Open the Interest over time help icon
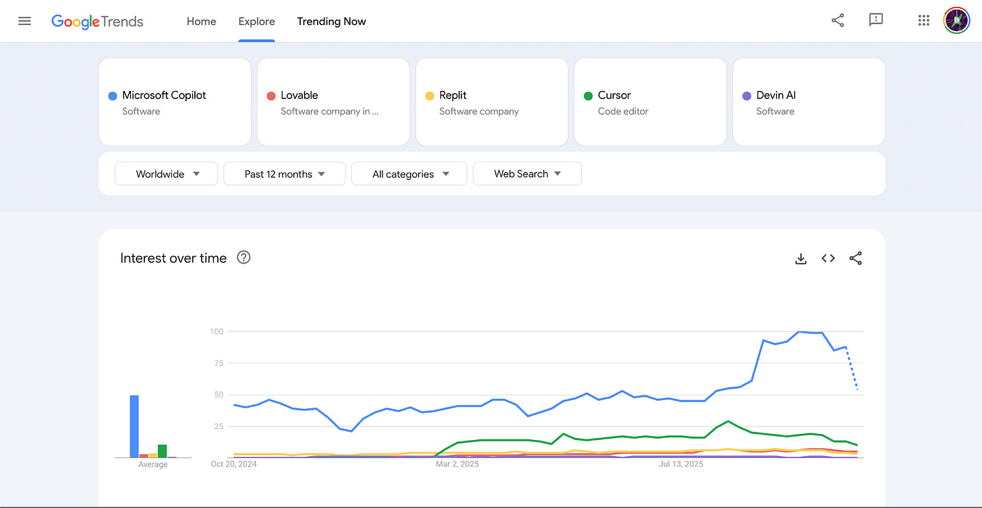Image resolution: width=982 pixels, height=508 pixels. [x=243, y=257]
